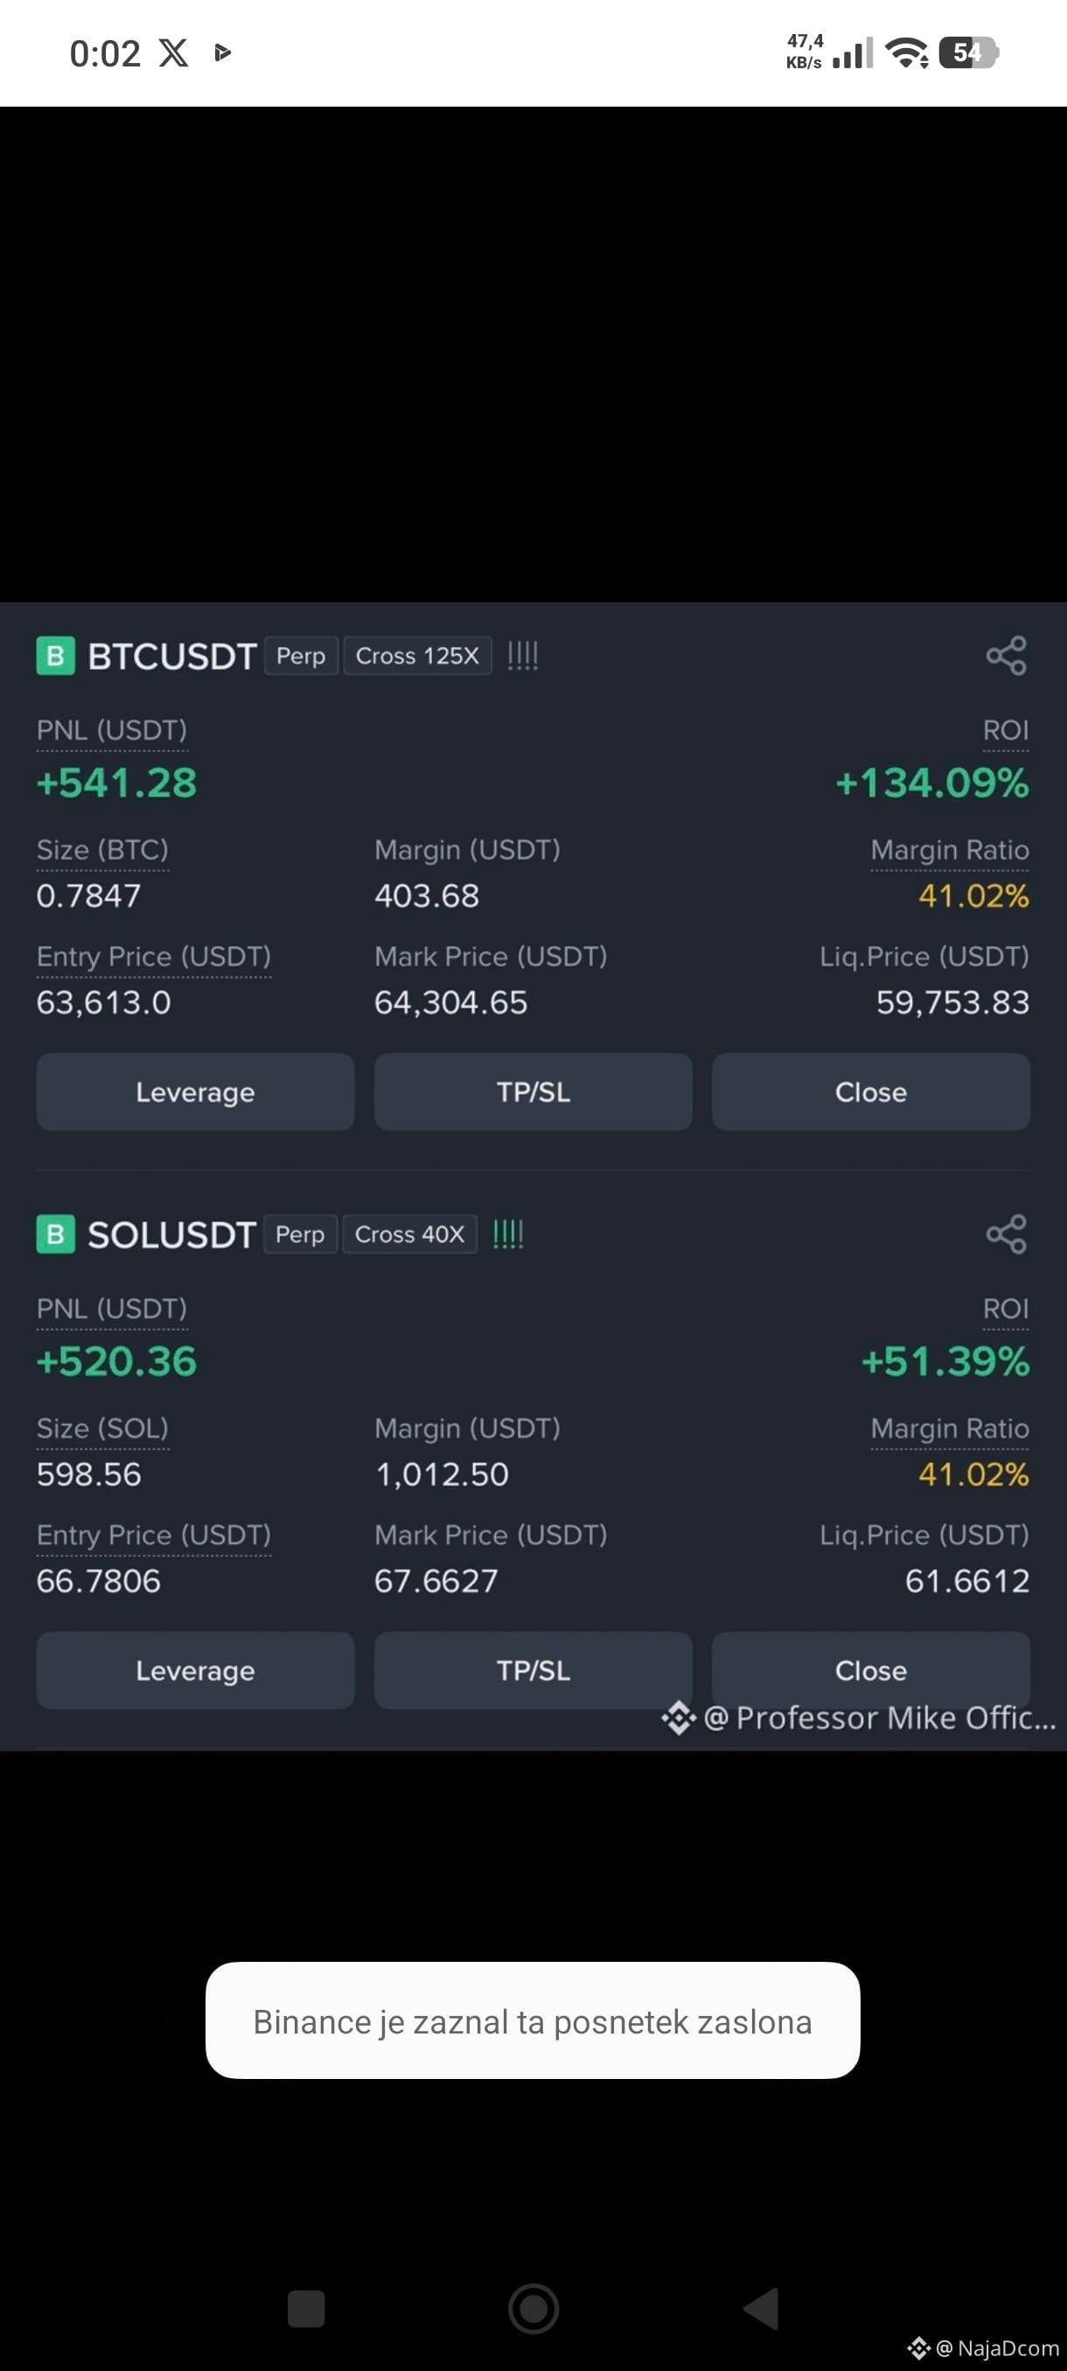Image resolution: width=1067 pixels, height=2371 pixels.
Task: Tap the BTCUSDT share icon
Action: pos(1005,656)
